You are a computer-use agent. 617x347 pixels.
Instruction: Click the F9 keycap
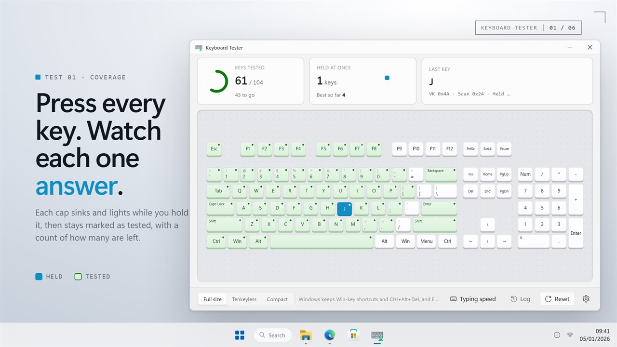pos(399,149)
